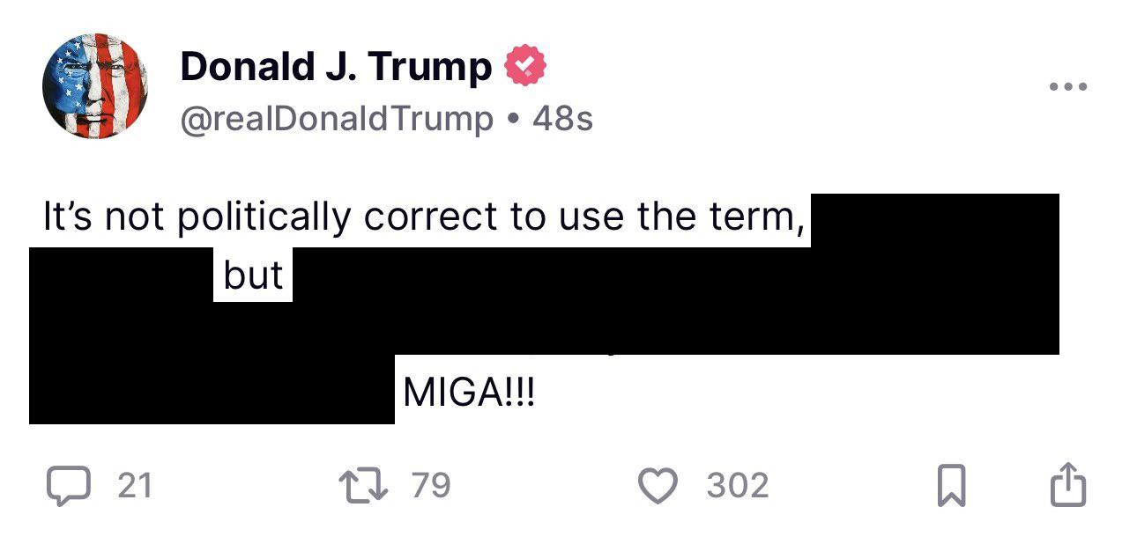Click the word "but" in the post
This screenshot has height=544, width=1137.
coord(253,276)
